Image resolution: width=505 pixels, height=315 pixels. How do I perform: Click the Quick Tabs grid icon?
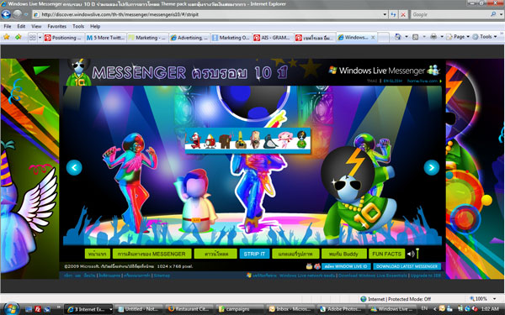tap(32, 38)
